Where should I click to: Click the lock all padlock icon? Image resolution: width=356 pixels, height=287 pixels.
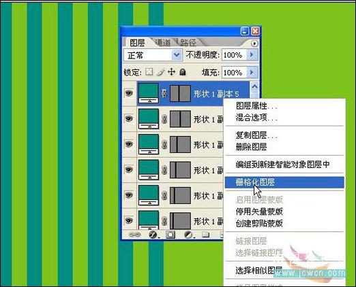pos(183,72)
